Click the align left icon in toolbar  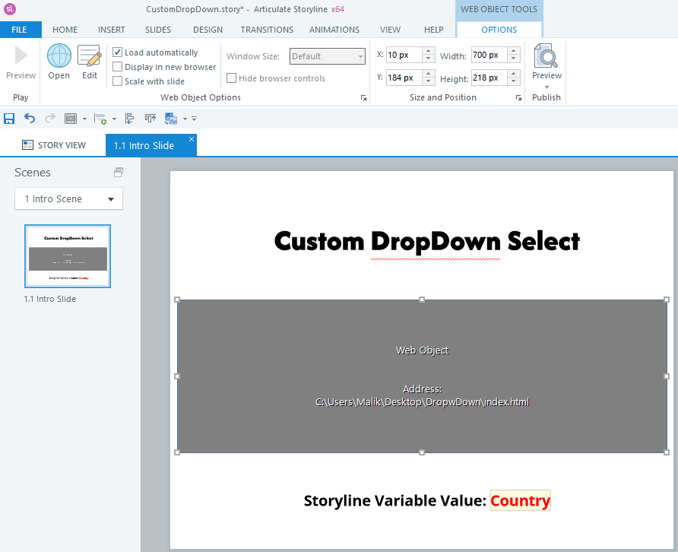click(129, 119)
